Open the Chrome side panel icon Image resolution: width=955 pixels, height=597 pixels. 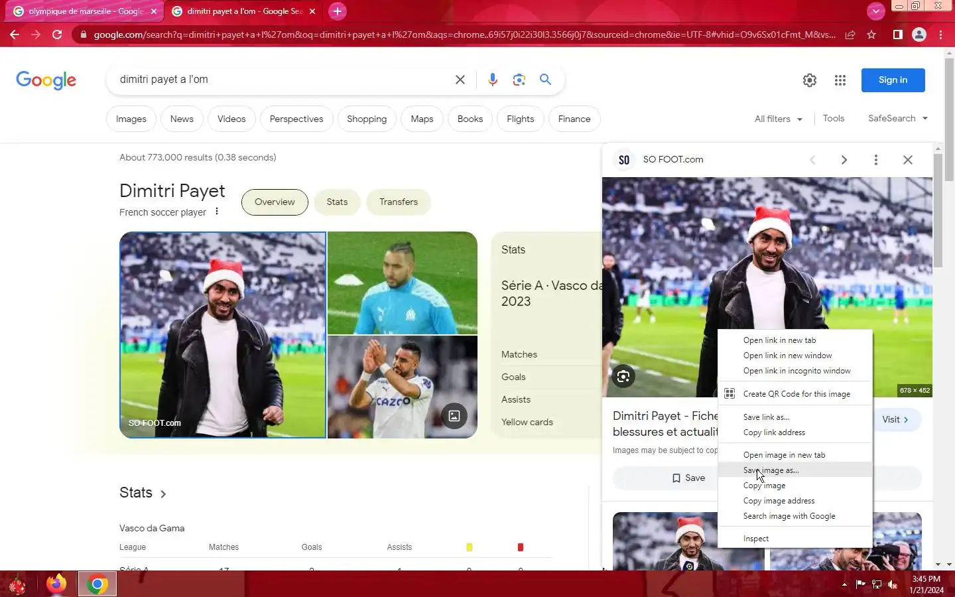(897, 34)
